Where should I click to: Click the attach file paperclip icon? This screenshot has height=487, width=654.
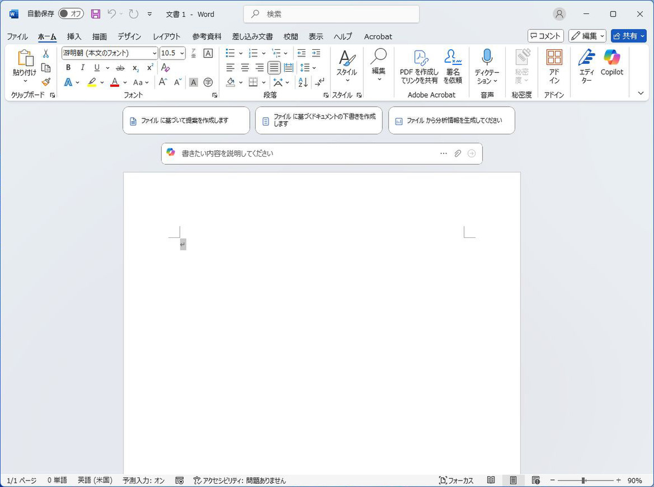point(458,153)
